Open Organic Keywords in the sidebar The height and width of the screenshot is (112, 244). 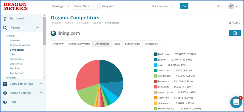pos(20,45)
